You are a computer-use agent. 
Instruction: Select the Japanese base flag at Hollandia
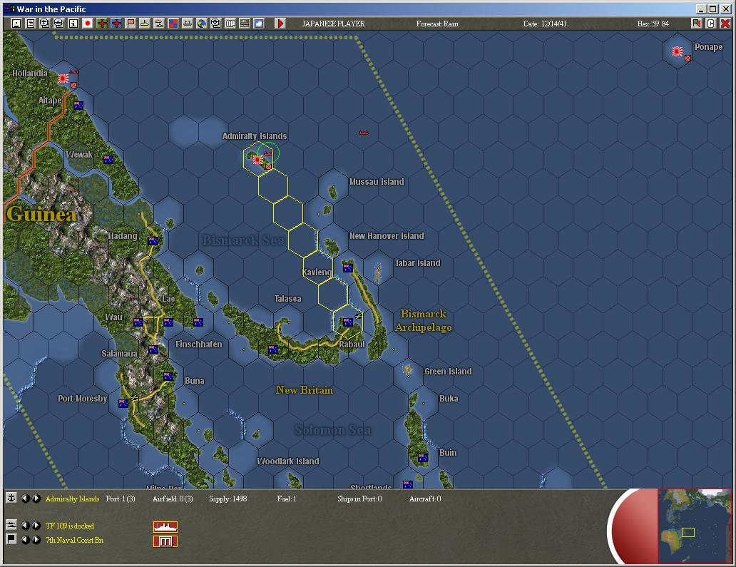pyautogui.click(x=63, y=78)
